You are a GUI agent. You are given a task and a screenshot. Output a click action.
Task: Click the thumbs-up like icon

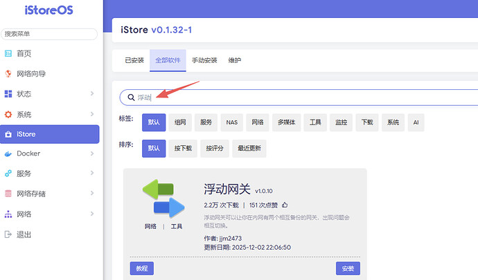[285, 205]
